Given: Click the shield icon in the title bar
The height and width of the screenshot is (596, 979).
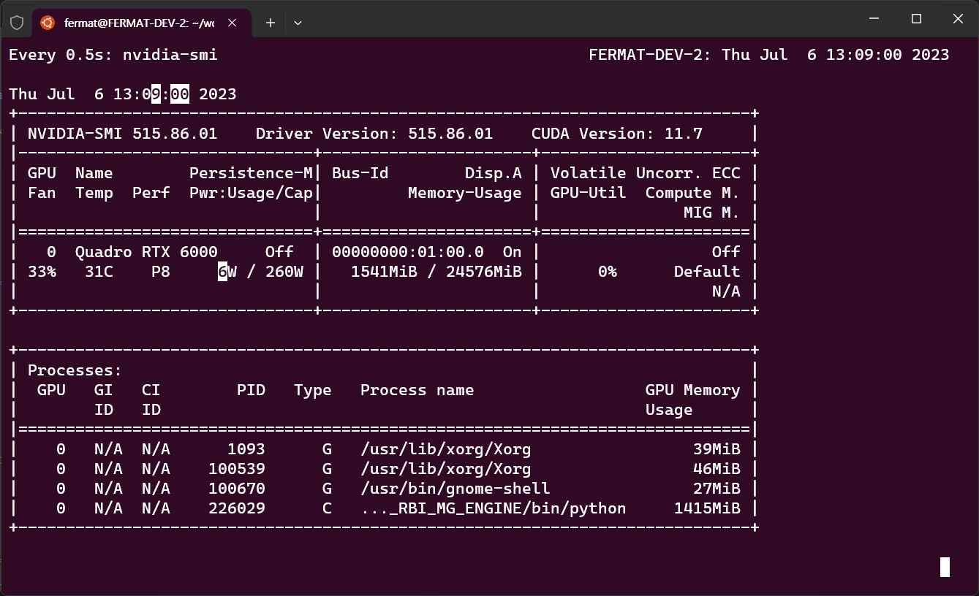Looking at the screenshot, I should (17, 23).
